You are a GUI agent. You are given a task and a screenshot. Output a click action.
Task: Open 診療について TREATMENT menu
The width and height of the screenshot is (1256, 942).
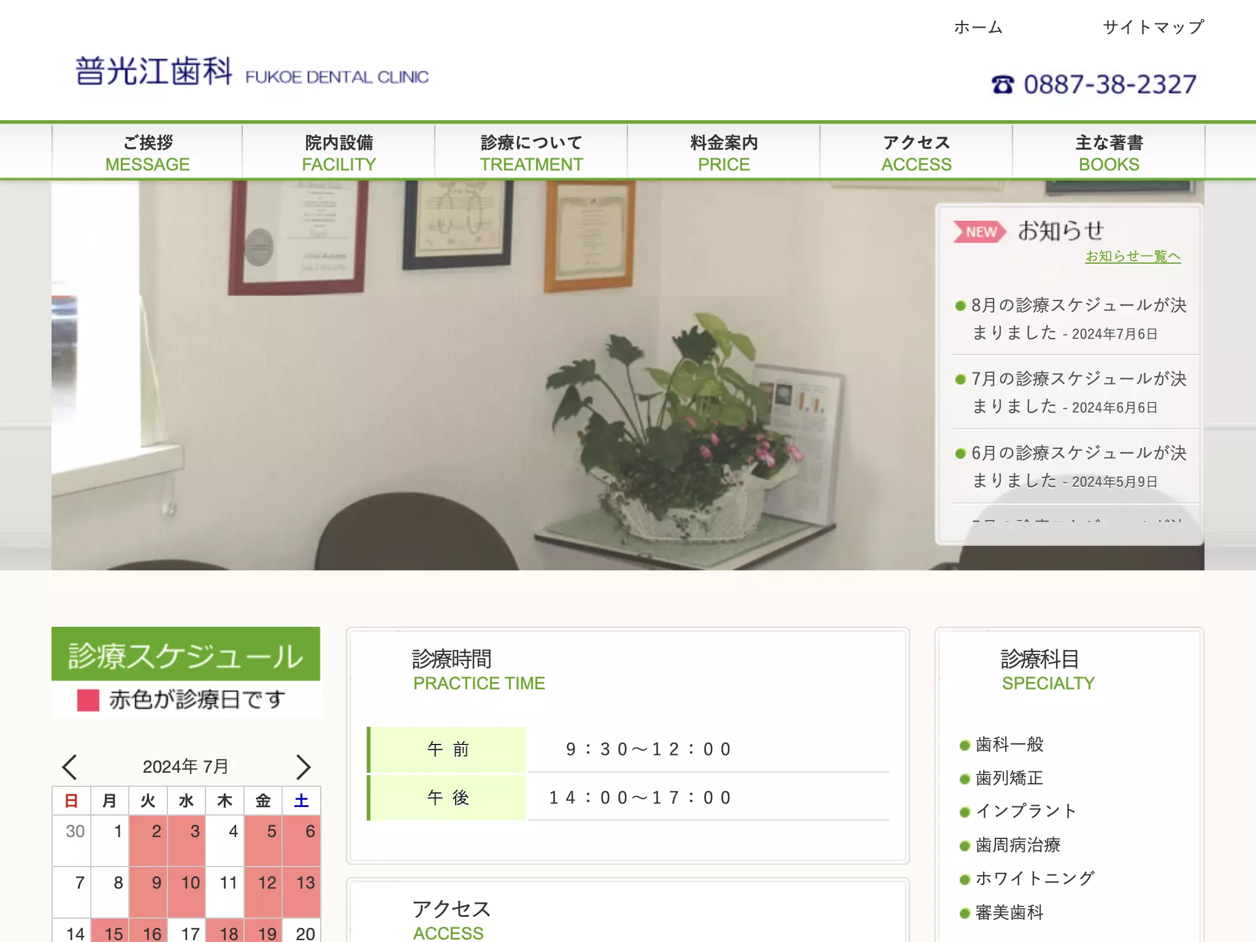[531, 153]
